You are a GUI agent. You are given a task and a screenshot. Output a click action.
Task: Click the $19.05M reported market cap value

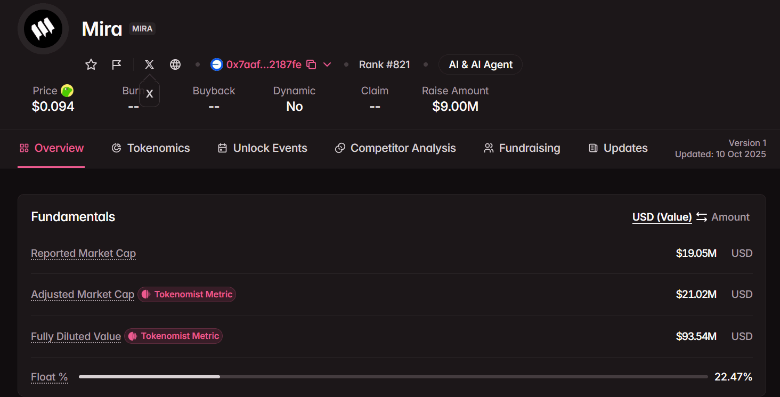coord(696,253)
